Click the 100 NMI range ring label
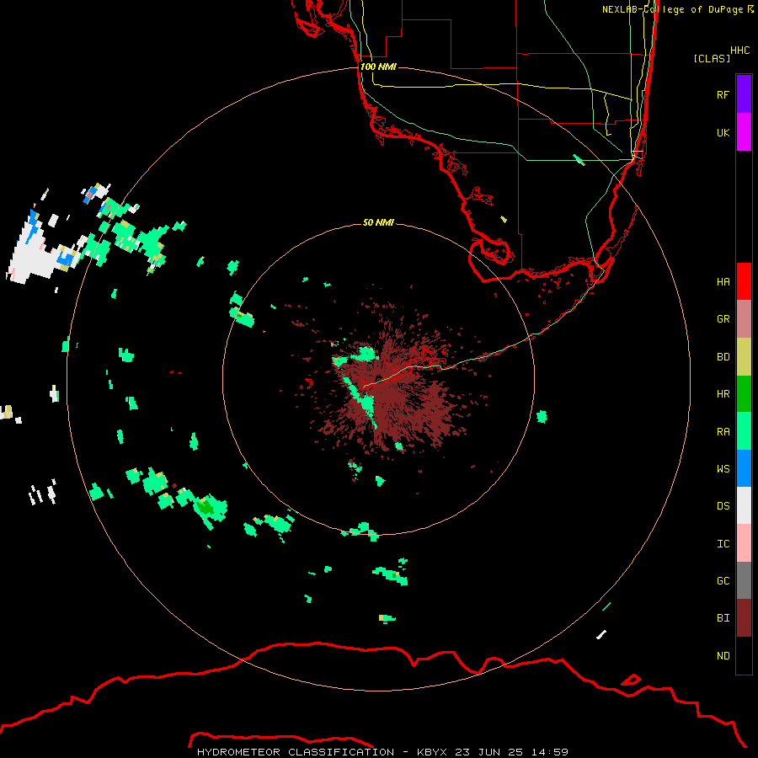 378,67
